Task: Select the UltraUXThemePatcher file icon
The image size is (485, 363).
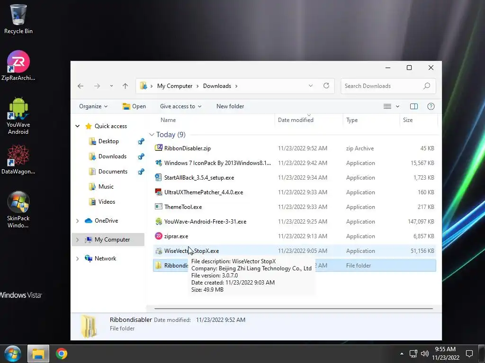Action: click(158, 192)
